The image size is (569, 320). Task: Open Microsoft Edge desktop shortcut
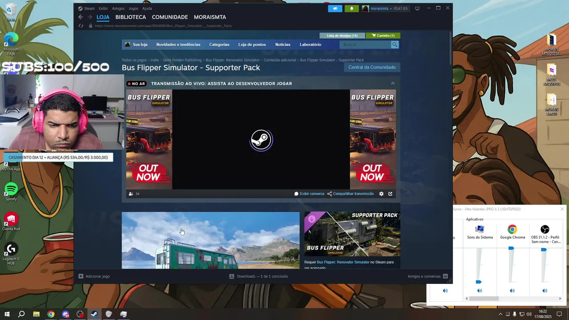(x=11, y=44)
